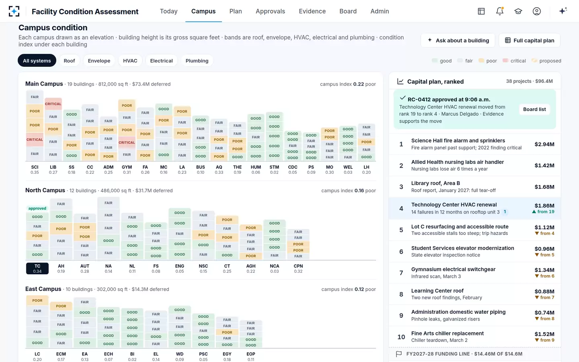Switch to the Today tab
Image resolution: width=579 pixels, height=362 pixels.
click(168, 11)
